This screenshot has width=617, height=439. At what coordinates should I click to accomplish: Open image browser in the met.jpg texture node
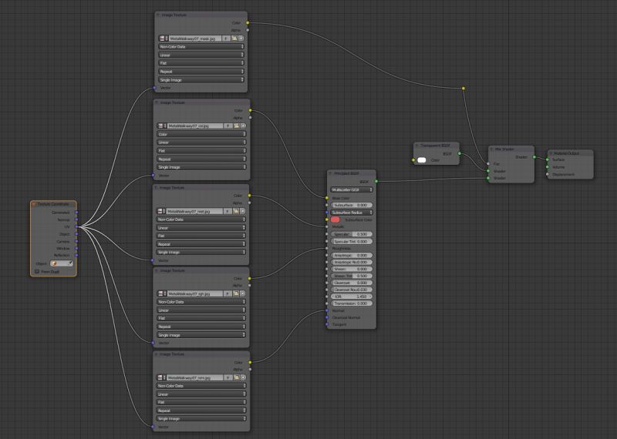point(161,211)
